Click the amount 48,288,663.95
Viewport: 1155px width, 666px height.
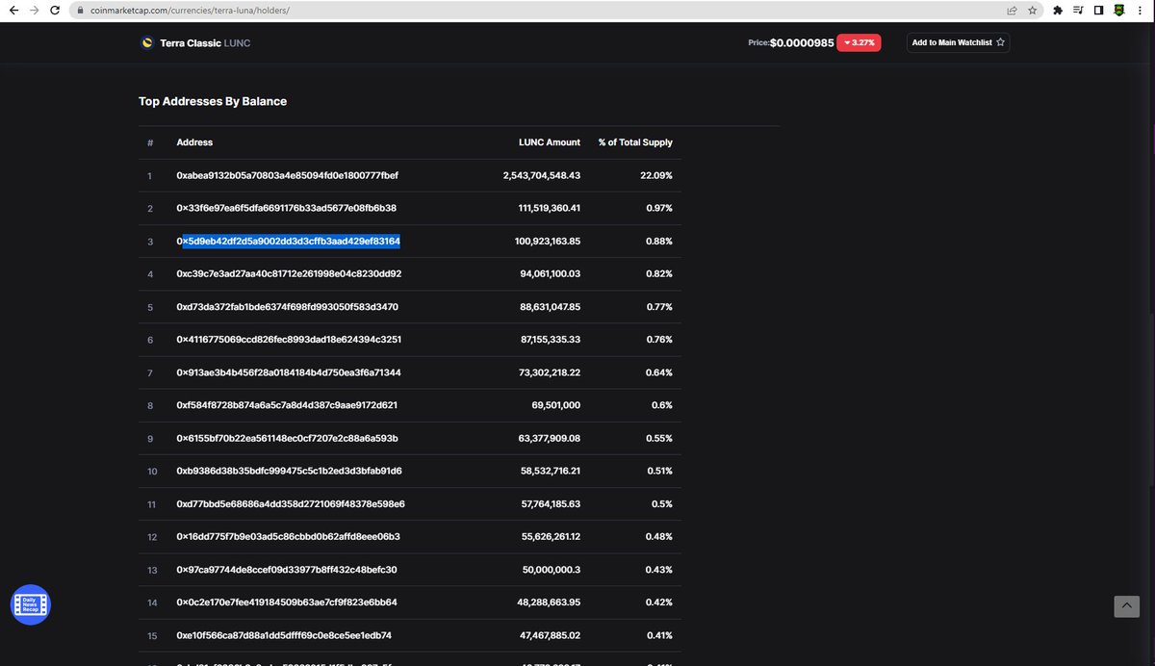point(551,602)
